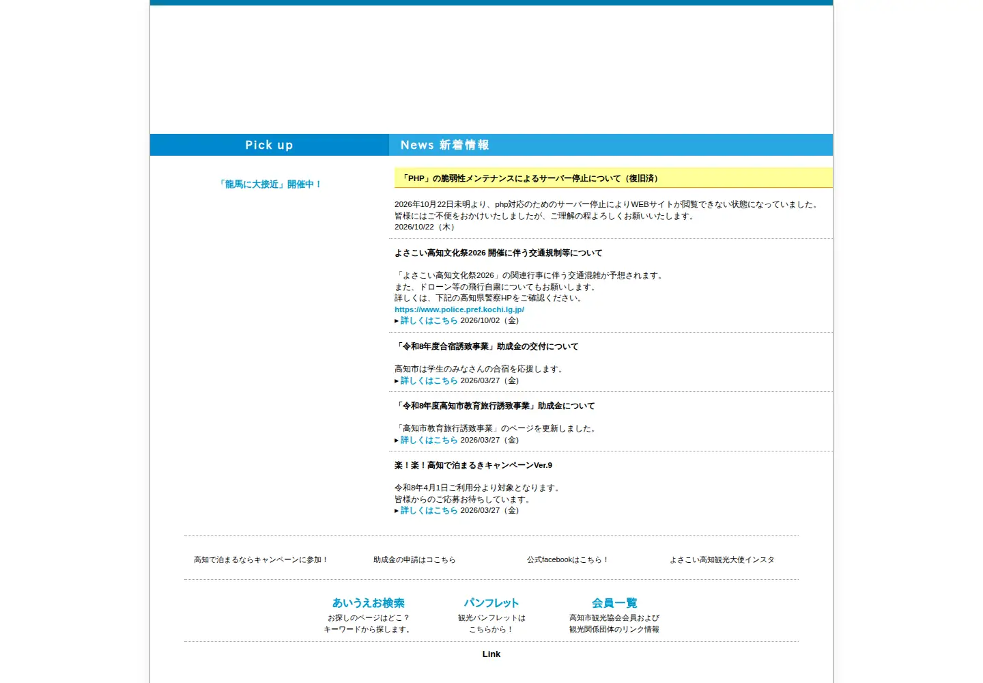Click the text 皆様からのご応募お待ちしています。

click(x=464, y=499)
